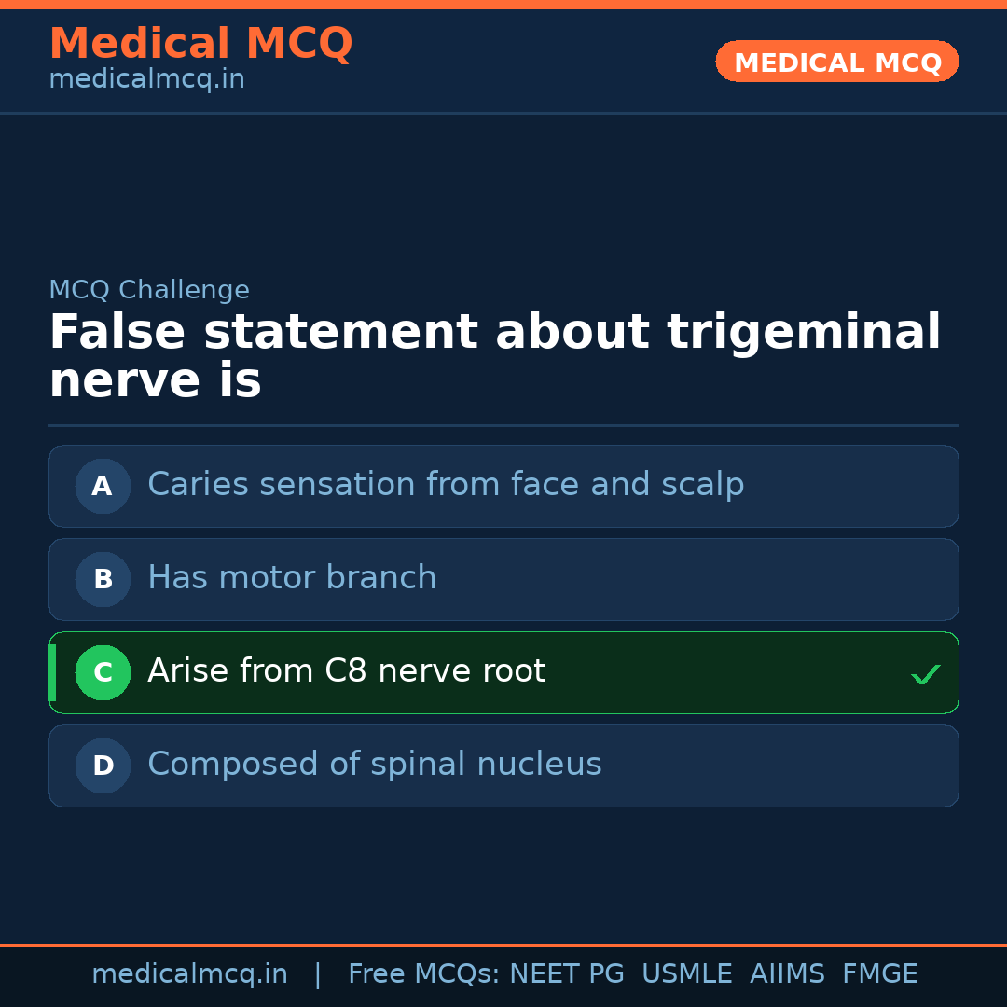This screenshot has width=1007, height=1007.
Task: Click the green checkmark on option C
Action: tap(925, 674)
